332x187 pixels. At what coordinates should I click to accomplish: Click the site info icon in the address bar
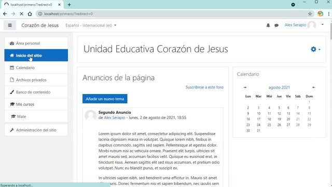pyautogui.click(x=40, y=14)
